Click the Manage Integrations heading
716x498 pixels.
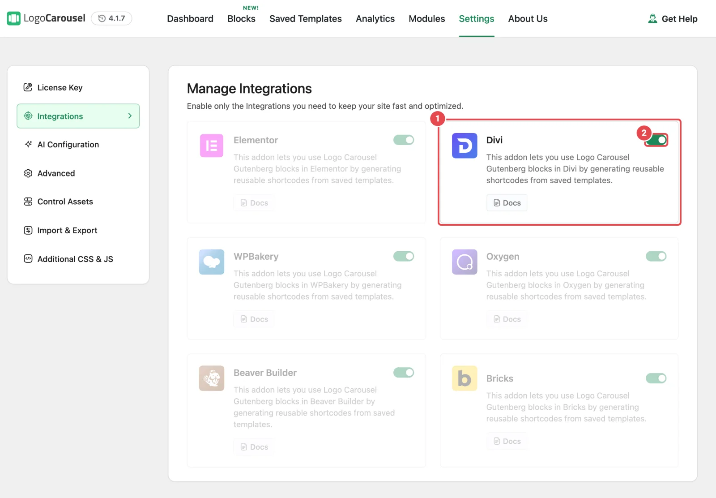[x=249, y=89]
